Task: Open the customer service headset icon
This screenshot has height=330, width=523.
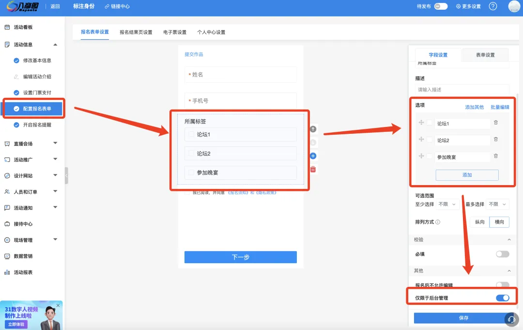Action: (511, 319)
